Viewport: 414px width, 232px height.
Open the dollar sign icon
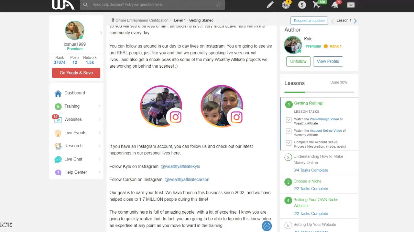point(302,5)
